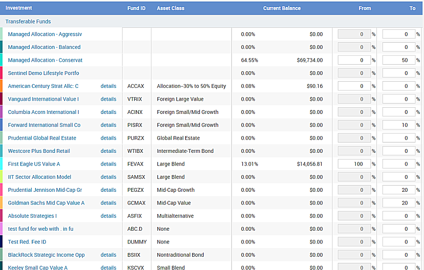
Task: Open American Century Strat Allc: C link
Action: tap(43, 86)
